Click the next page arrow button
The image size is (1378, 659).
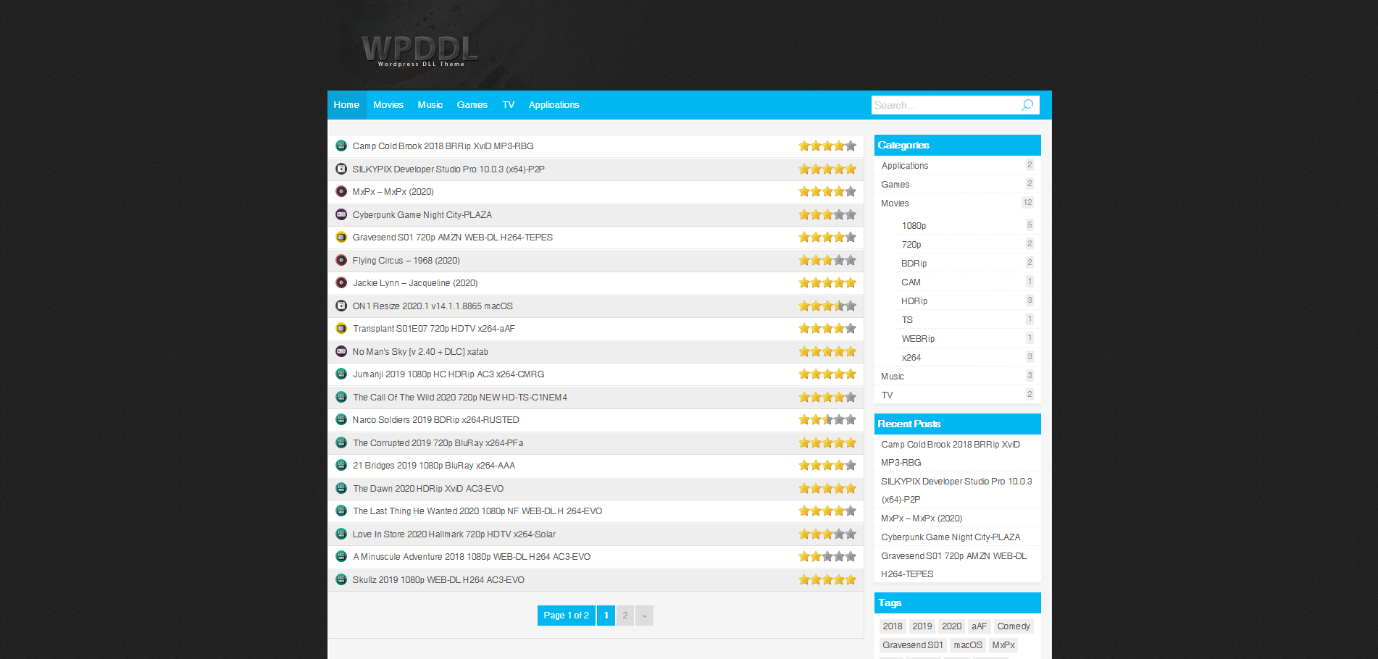(x=644, y=616)
